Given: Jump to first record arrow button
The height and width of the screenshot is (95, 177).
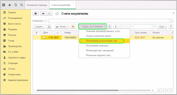Looking at the screenshot, I should [x=159, y=91].
